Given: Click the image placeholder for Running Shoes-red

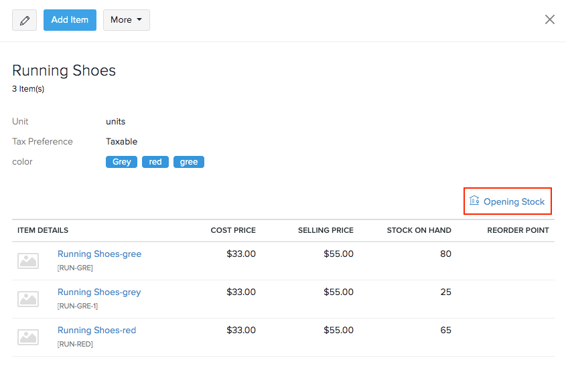Looking at the screenshot, I should coord(28,337).
